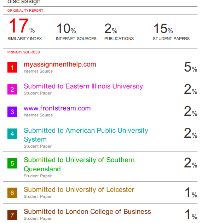This screenshot has width=207, height=223.
Task: Click the brown source number 7 swatch
Action: [x=12, y=215]
